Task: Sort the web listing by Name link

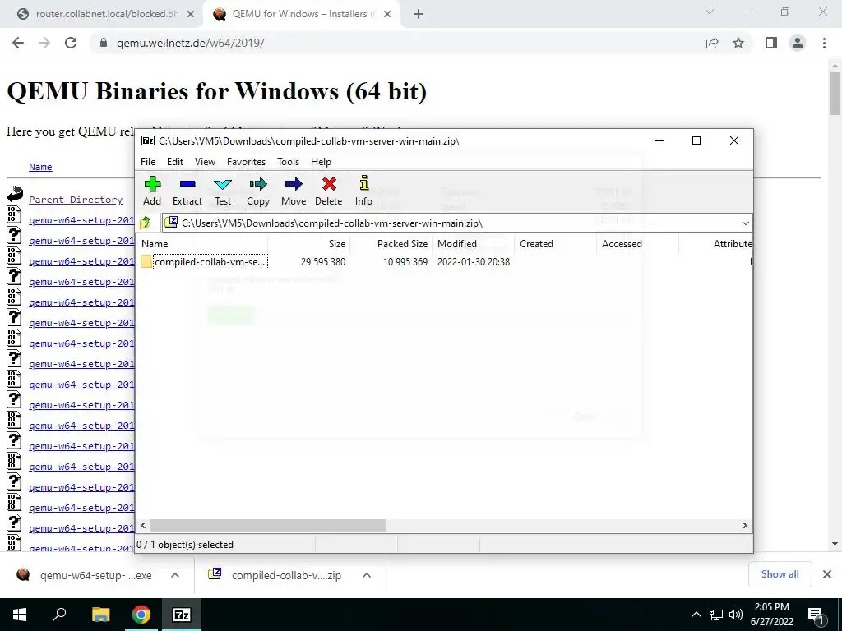Action: (40, 167)
